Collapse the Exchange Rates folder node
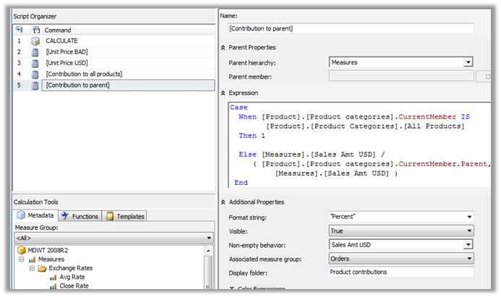Viewport: 501px width, 297px height. pos(32,267)
